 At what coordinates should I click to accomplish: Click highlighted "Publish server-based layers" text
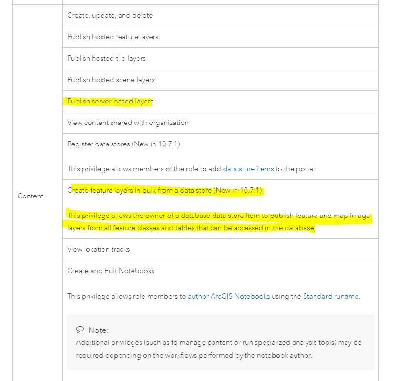coord(110,101)
